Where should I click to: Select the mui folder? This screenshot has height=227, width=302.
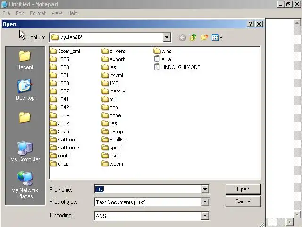pos(109,99)
